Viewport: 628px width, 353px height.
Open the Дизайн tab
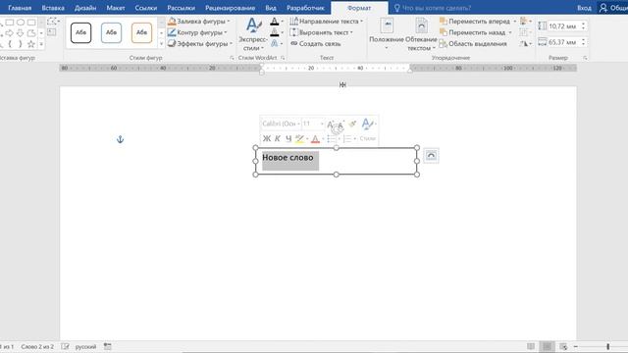[85, 8]
